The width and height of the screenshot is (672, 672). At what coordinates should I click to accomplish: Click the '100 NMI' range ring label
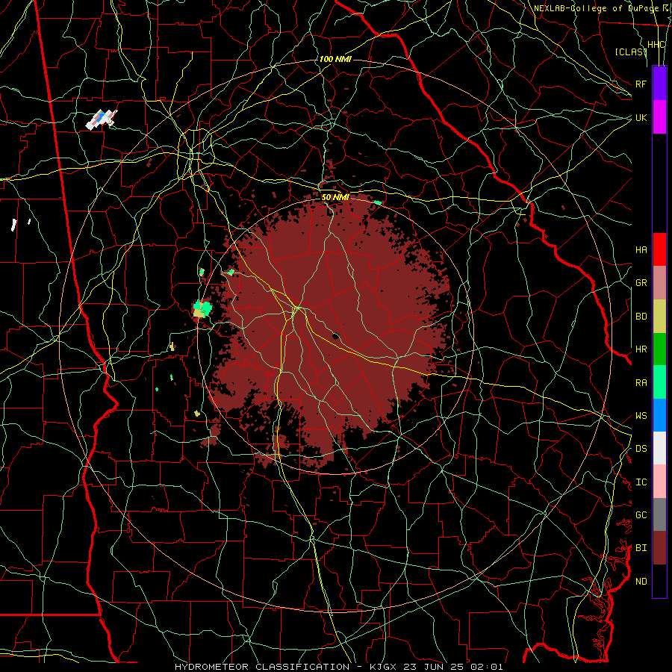click(335, 59)
